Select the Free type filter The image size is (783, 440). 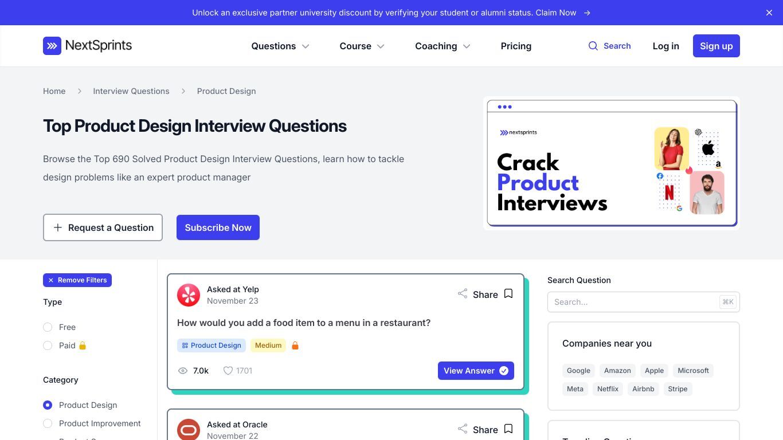48,327
